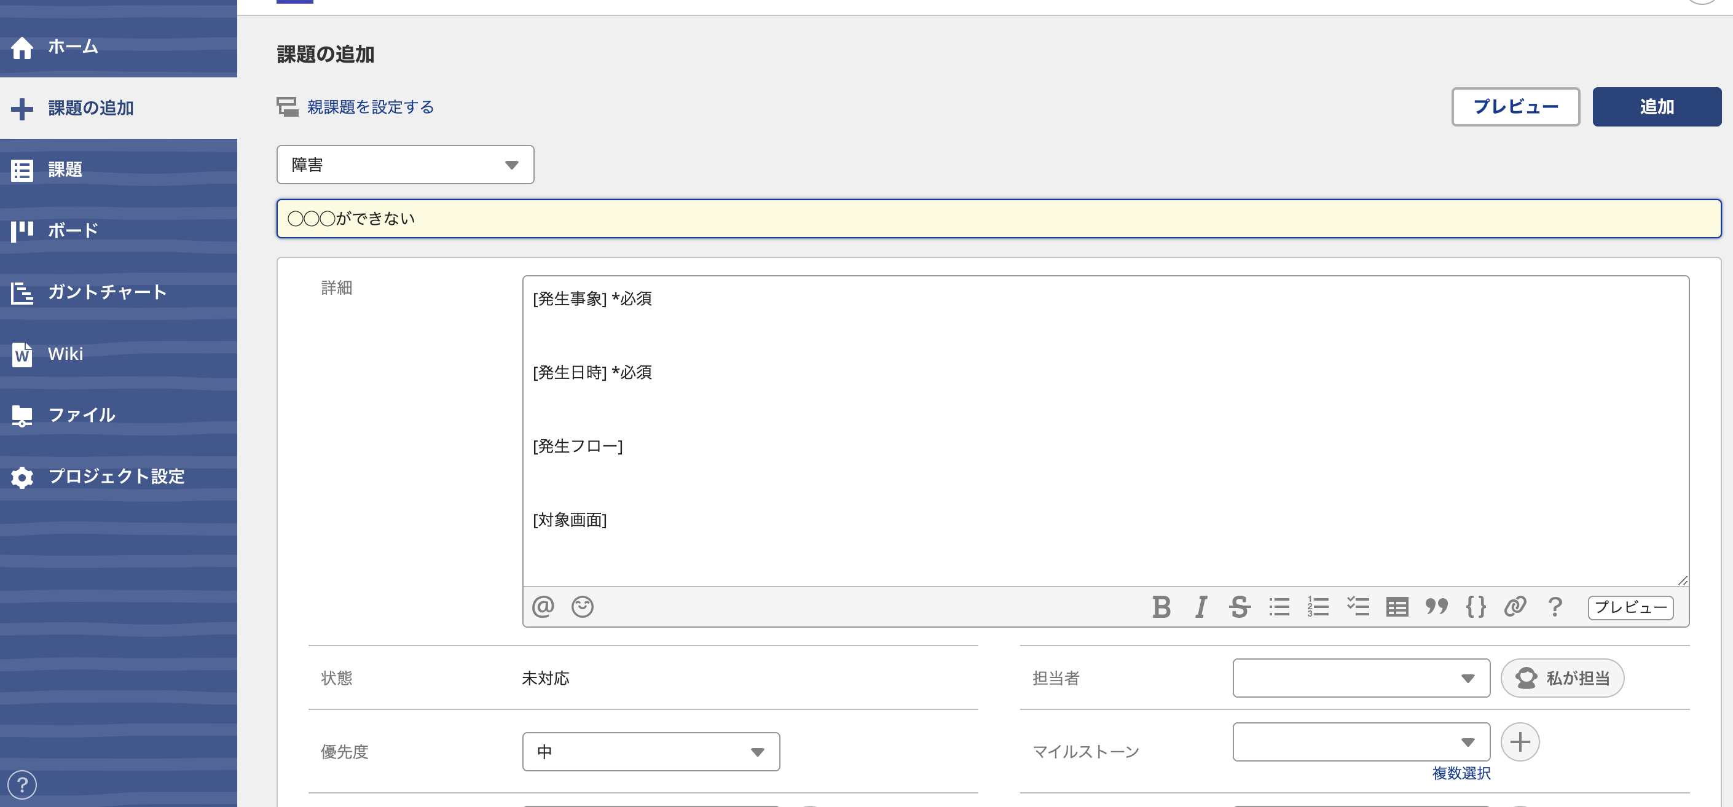The width and height of the screenshot is (1733, 807).
Task: Open the 担当者 assignee dropdown
Action: click(x=1361, y=678)
